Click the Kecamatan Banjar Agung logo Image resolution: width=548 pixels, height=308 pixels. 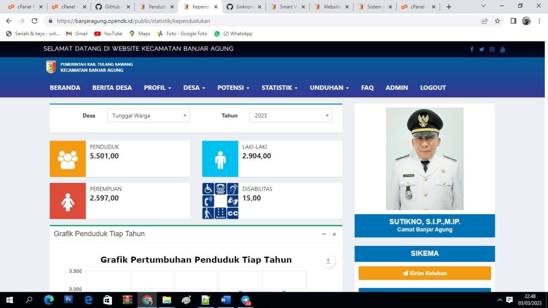pos(51,67)
